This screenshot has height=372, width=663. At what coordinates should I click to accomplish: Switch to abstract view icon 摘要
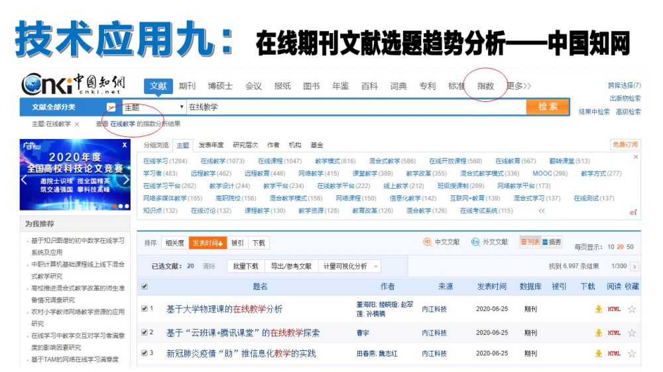point(552,242)
